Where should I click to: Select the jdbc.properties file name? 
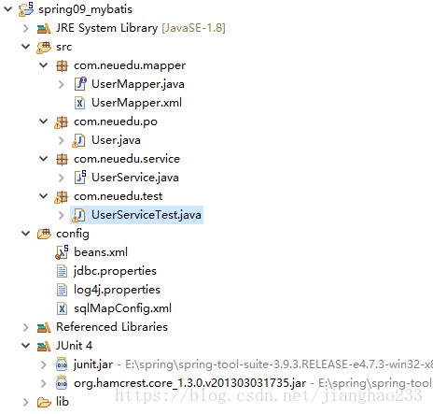coord(115,271)
